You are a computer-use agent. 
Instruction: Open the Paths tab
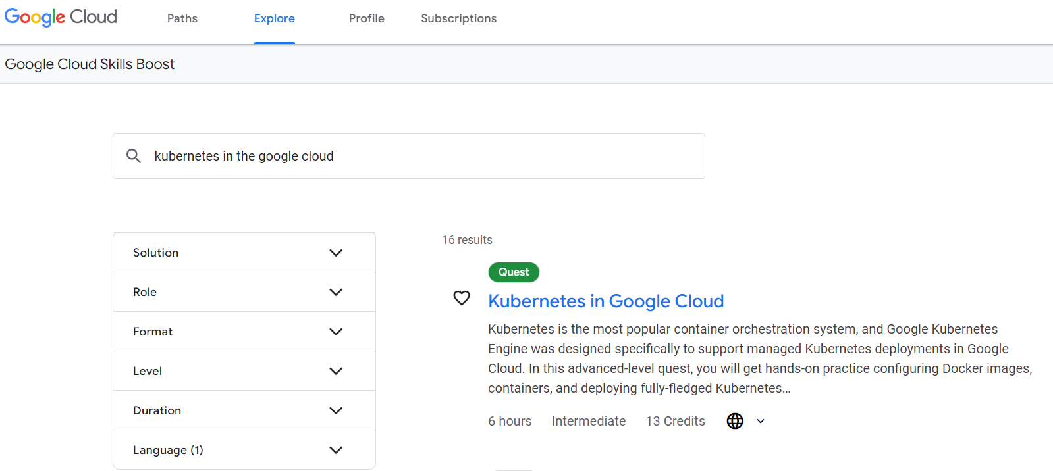(182, 18)
